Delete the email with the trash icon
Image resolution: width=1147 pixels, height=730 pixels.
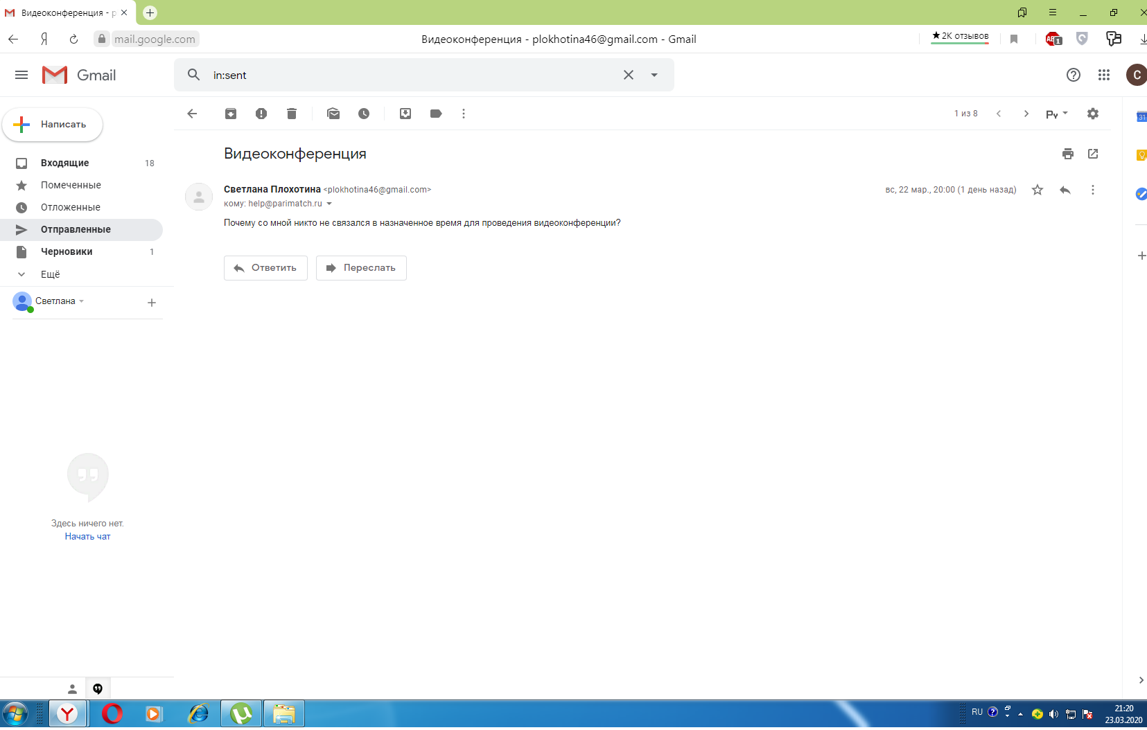click(x=292, y=114)
